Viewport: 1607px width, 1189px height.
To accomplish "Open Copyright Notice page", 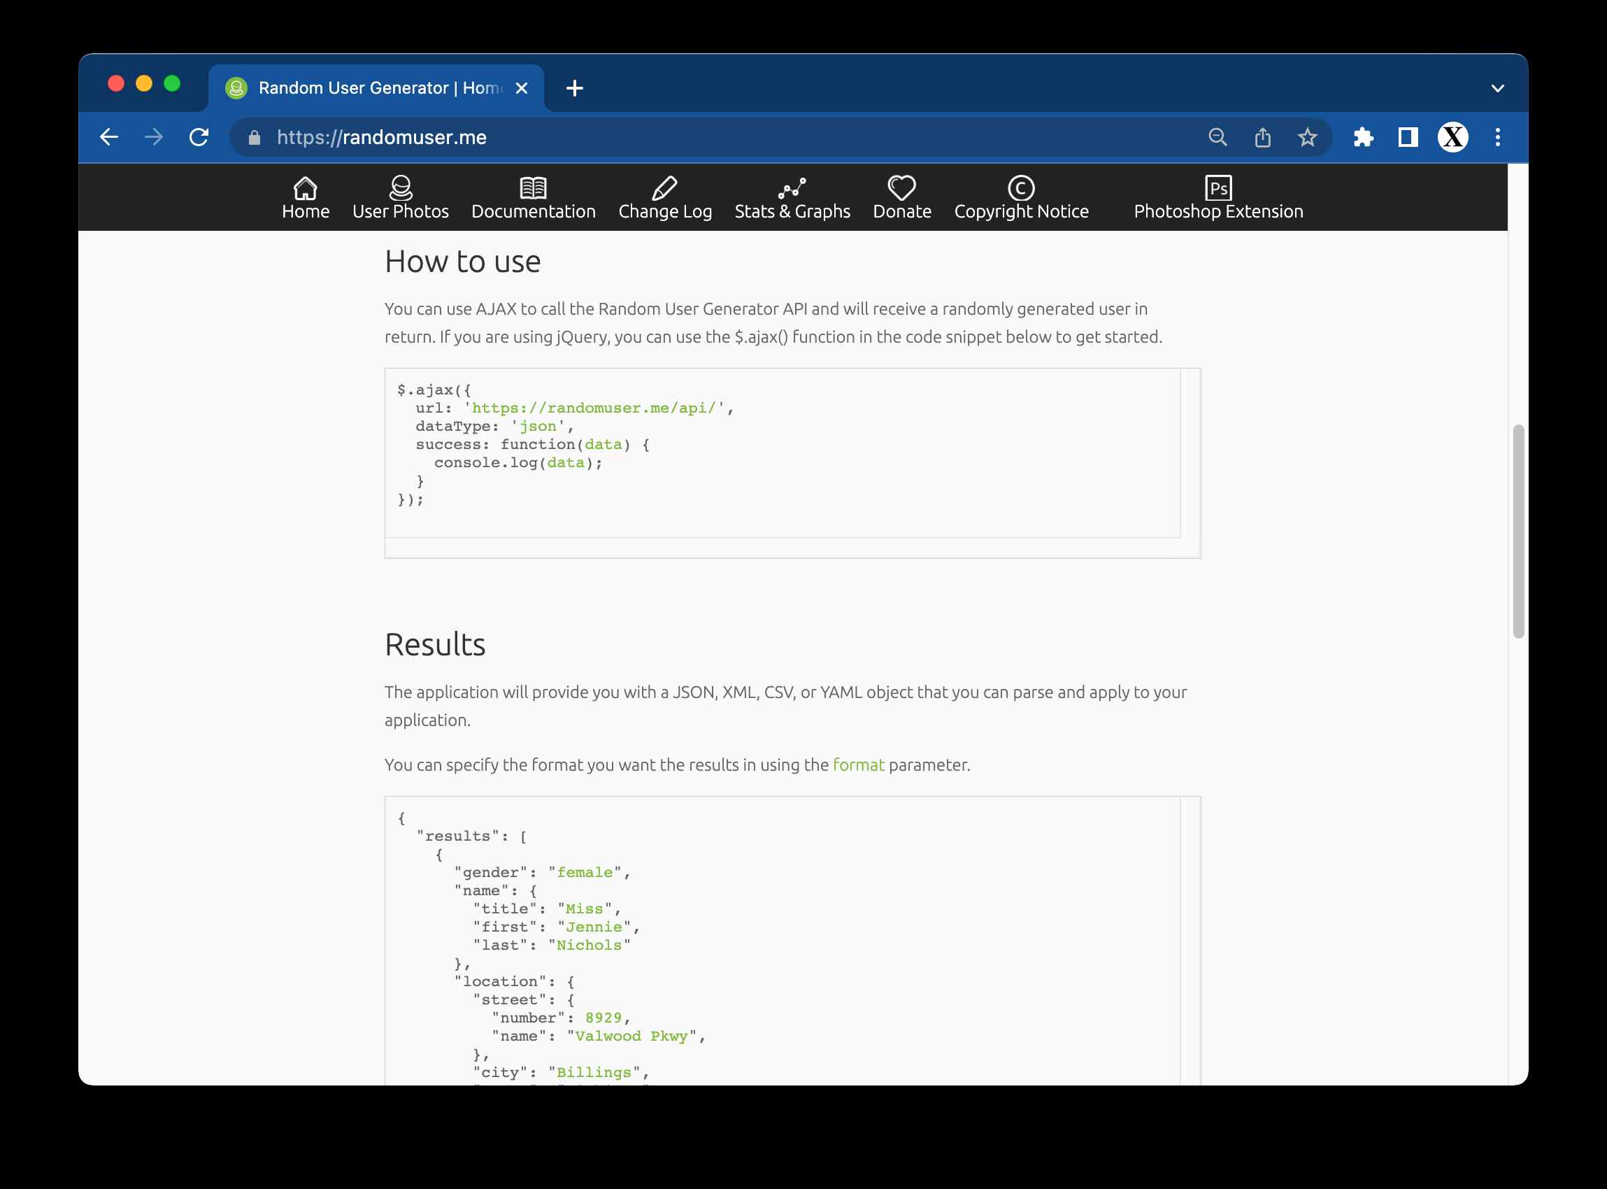I will point(1020,198).
